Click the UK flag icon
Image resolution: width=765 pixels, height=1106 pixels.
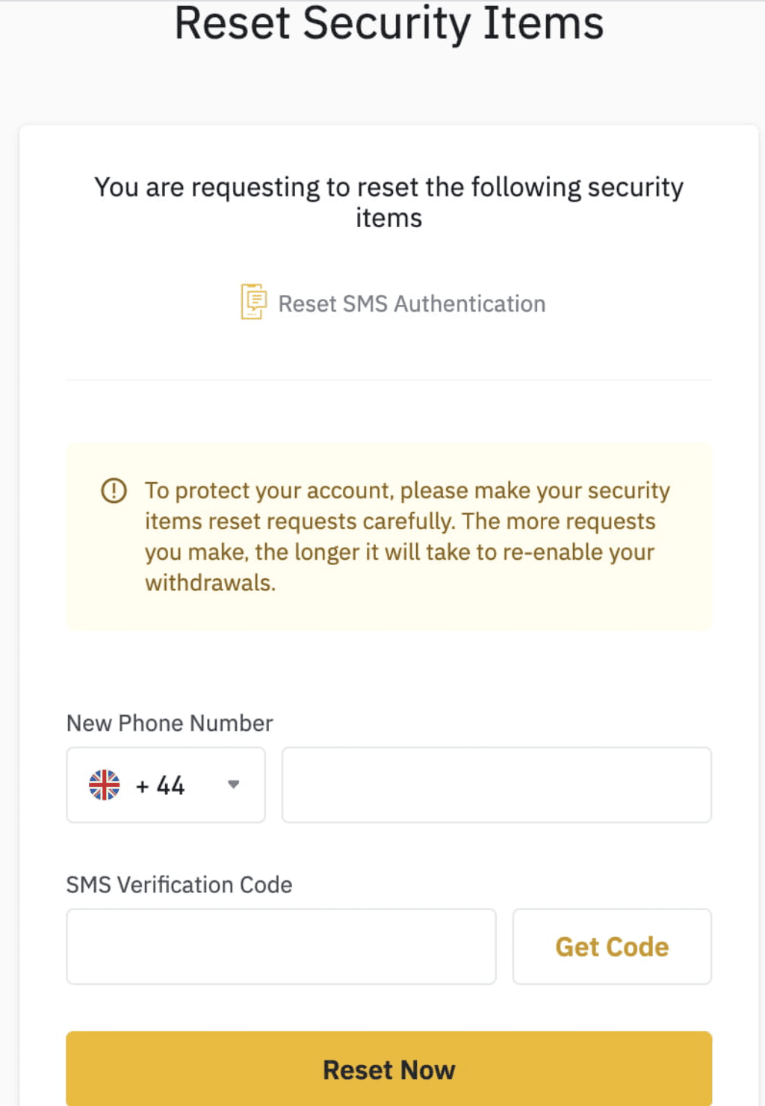click(x=105, y=785)
